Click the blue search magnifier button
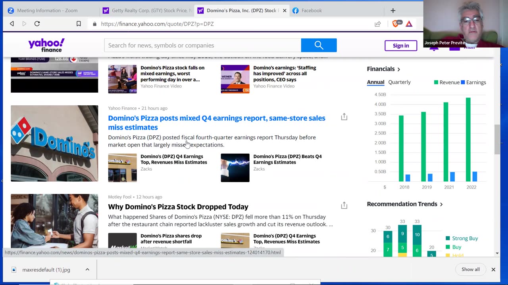Viewport: 508px width, 285px height. pos(319,45)
